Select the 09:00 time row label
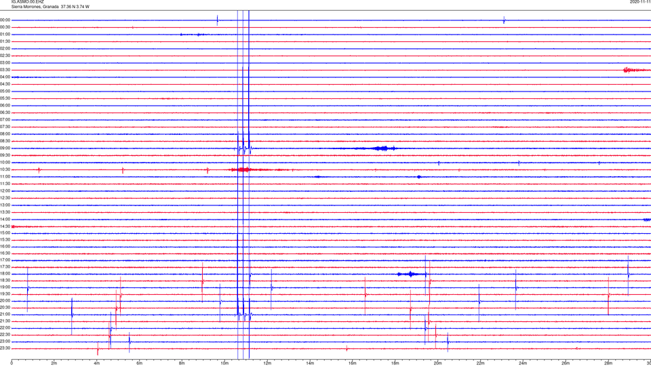The width and height of the screenshot is (651, 366). tap(5, 148)
